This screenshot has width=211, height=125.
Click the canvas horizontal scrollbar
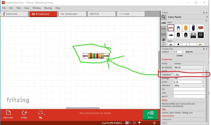(x=83, y=108)
